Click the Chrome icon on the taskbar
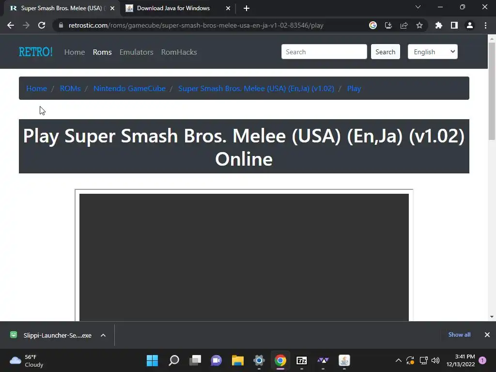Image resolution: width=496 pixels, height=372 pixels. click(280, 360)
